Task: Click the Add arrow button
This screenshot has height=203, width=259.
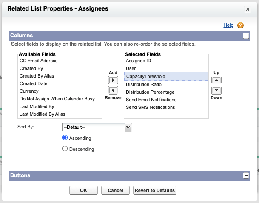Action: (113, 80)
